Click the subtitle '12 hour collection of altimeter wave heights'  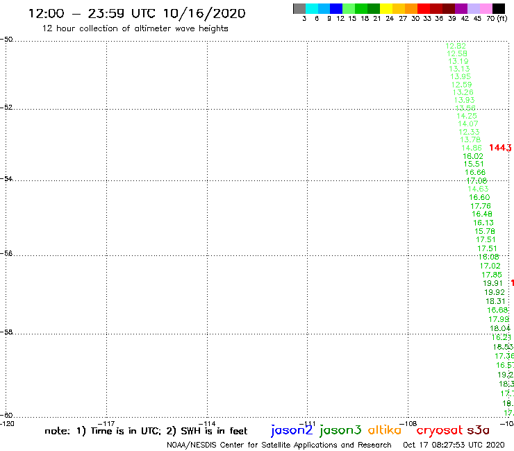point(135,28)
